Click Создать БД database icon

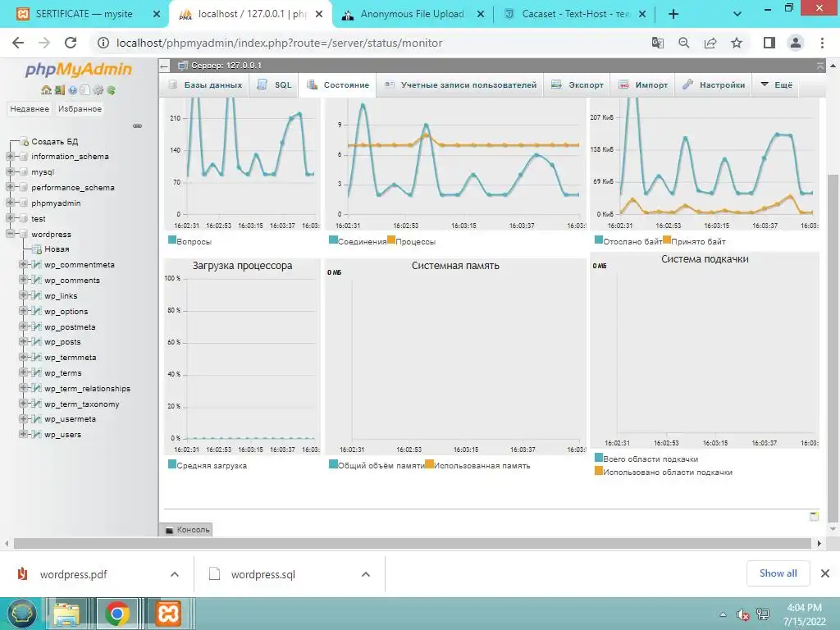tap(24, 141)
